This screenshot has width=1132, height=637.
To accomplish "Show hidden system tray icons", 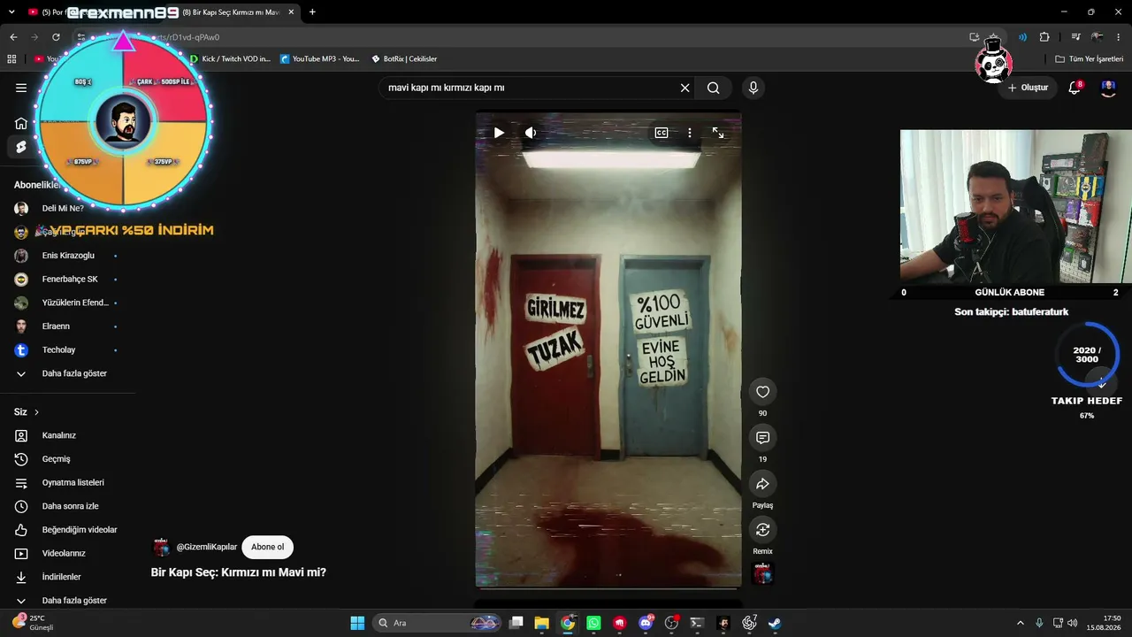I will 1020,623.
